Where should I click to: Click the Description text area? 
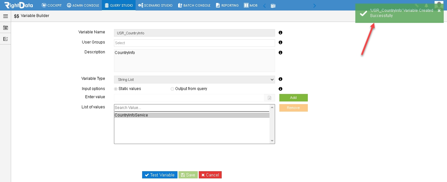point(195,61)
